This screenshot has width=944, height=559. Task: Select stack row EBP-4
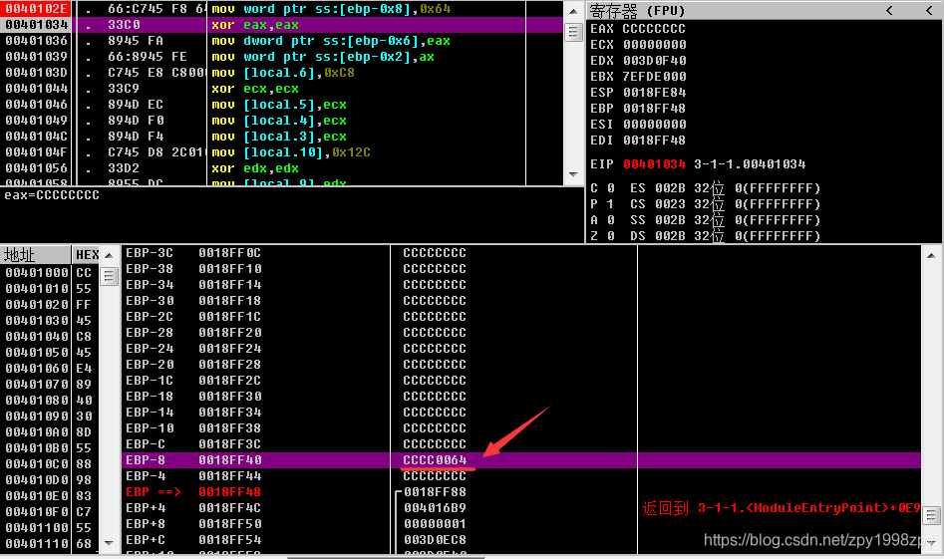coord(521,476)
